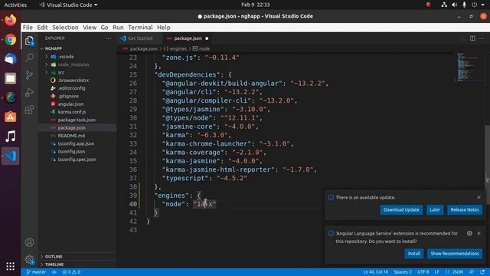
Task: Open the File menu
Action: pyautogui.click(x=28, y=28)
